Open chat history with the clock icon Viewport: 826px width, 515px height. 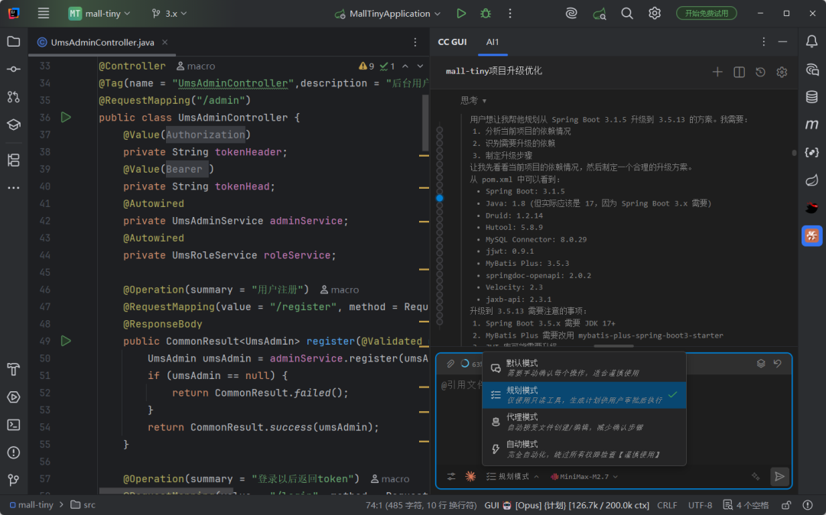click(759, 71)
